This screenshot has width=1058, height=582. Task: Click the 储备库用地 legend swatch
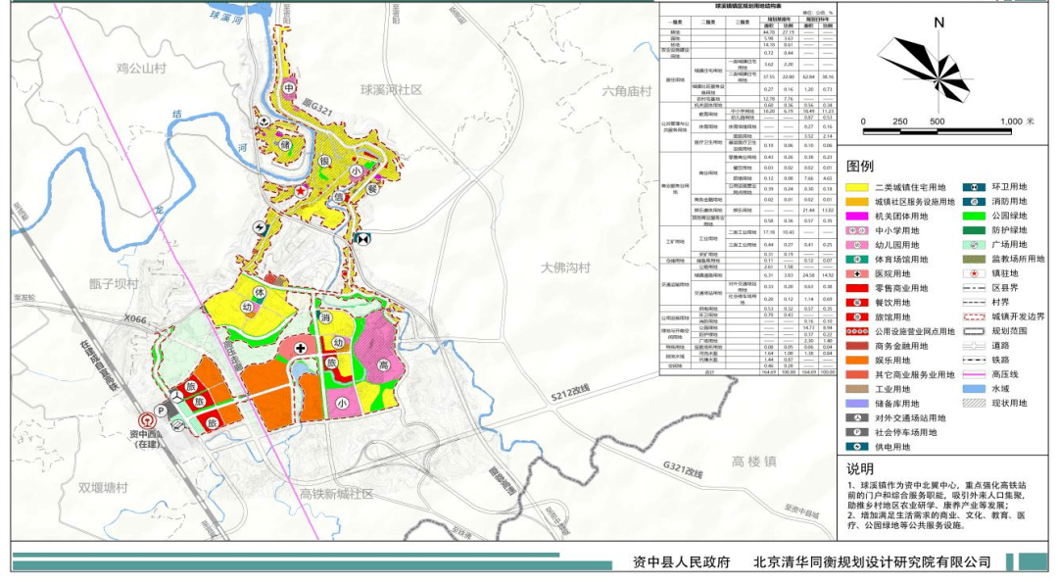tap(857, 404)
